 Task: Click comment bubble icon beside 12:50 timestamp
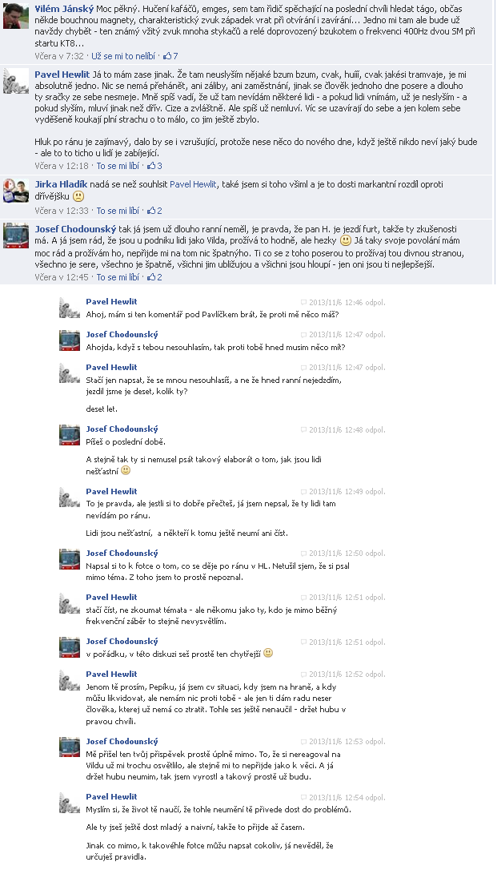pos(303,554)
